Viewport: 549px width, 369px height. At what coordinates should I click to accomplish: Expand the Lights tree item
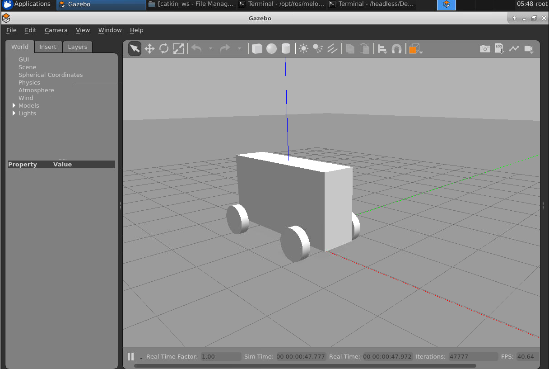click(x=14, y=113)
